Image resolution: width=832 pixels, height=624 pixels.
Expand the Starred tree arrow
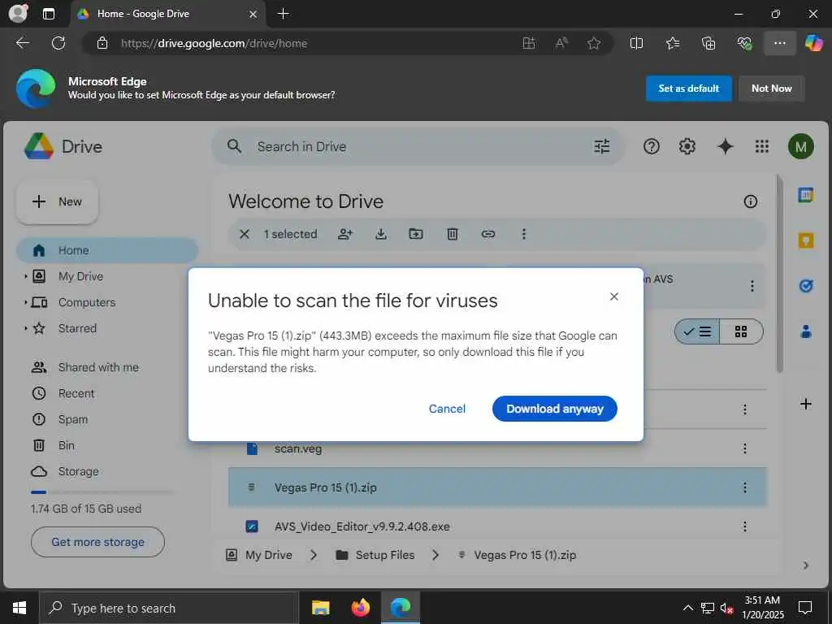click(x=25, y=328)
